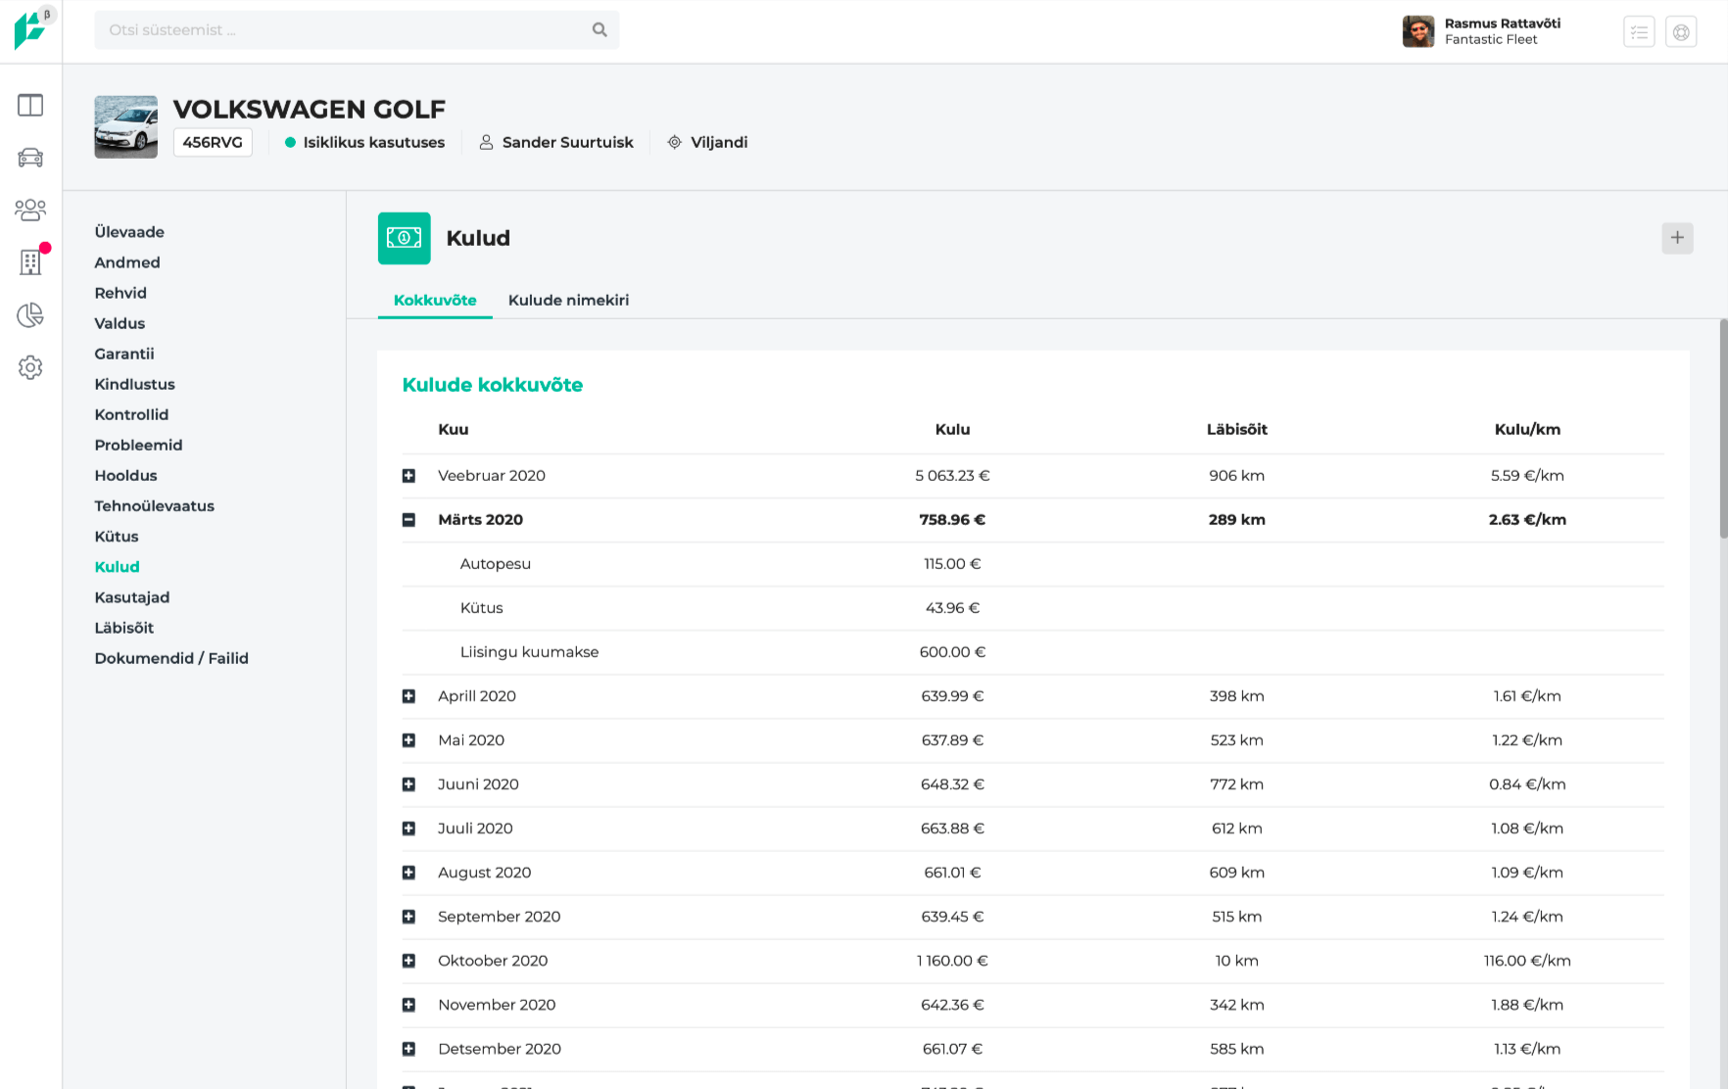Switch to the Kulude nimekiri tab
This screenshot has width=1728, height=1089.
tap(568, 300)
